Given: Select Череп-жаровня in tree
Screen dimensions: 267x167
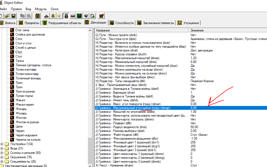Looking at the screenshot, I should 26,135.
